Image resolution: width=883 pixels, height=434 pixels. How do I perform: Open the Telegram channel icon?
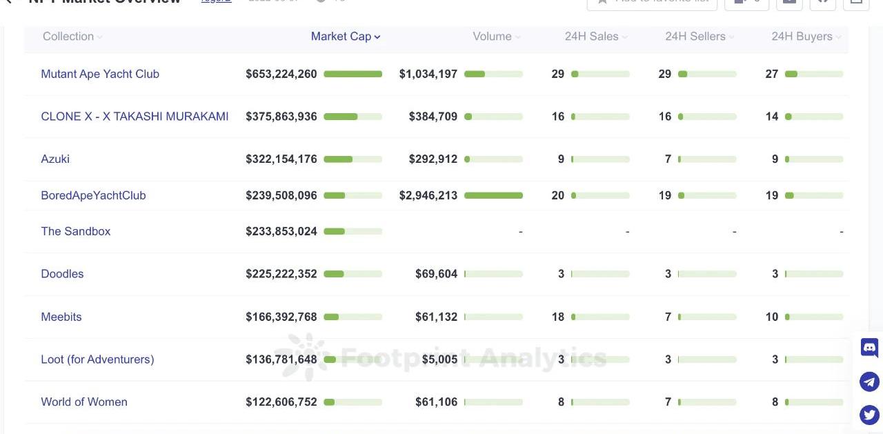point(869,382)
